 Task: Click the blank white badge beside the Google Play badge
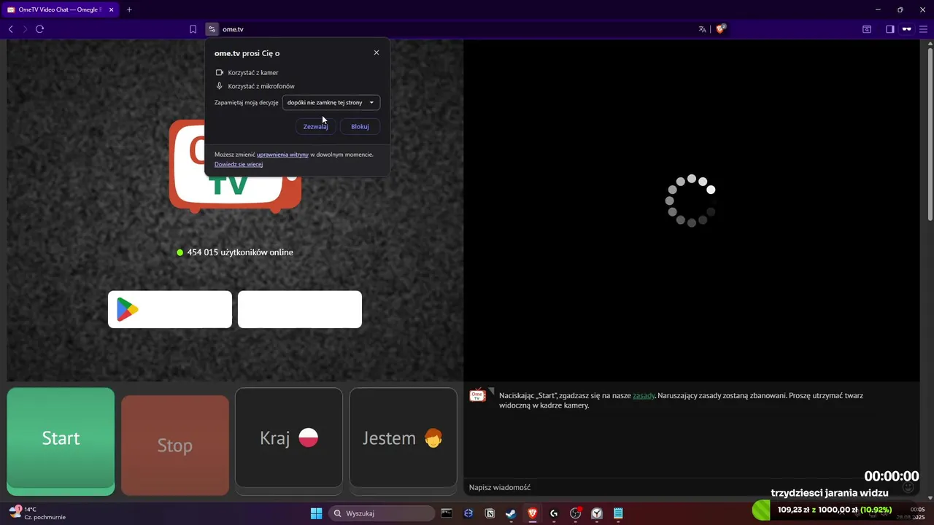(x=300, y=309)
